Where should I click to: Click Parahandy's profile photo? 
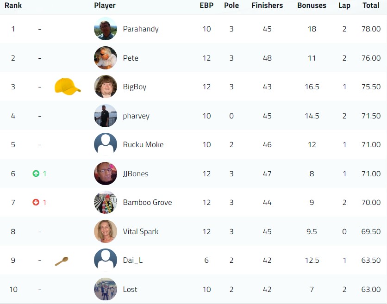coord(106,29)
